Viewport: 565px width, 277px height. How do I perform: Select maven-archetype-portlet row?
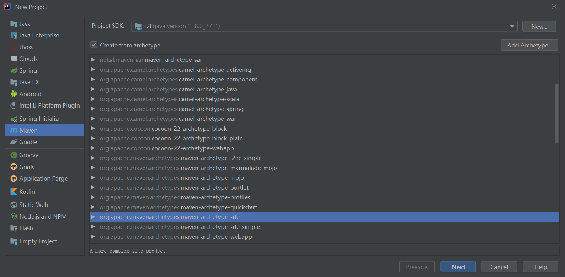point(324,187)
